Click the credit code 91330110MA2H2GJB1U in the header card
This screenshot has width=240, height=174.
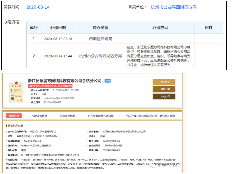tap(66, 90)
